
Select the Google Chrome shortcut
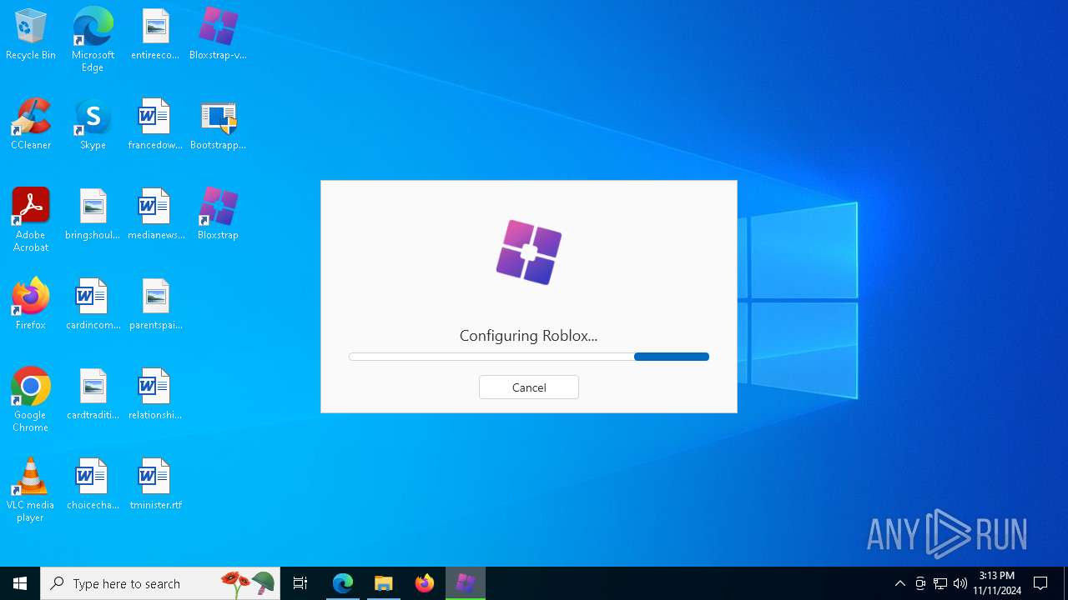tap(31, 400)
